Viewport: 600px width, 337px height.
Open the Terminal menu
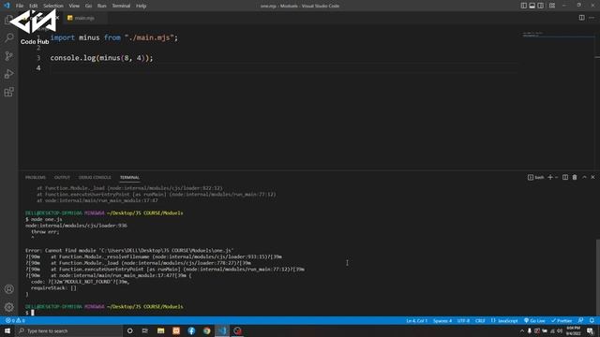[x=121, y=6]
